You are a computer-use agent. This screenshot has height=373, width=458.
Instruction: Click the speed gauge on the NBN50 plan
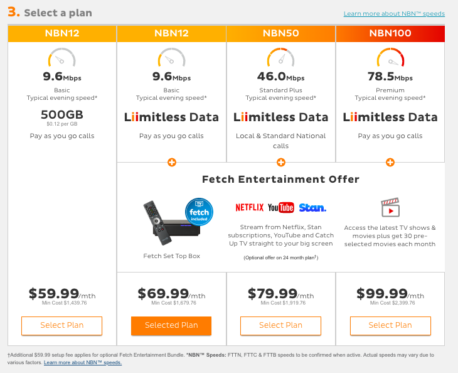[280, 57]
